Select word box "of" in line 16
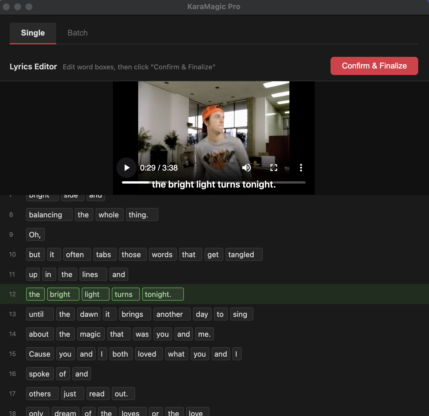 click(x=63, y=374)
